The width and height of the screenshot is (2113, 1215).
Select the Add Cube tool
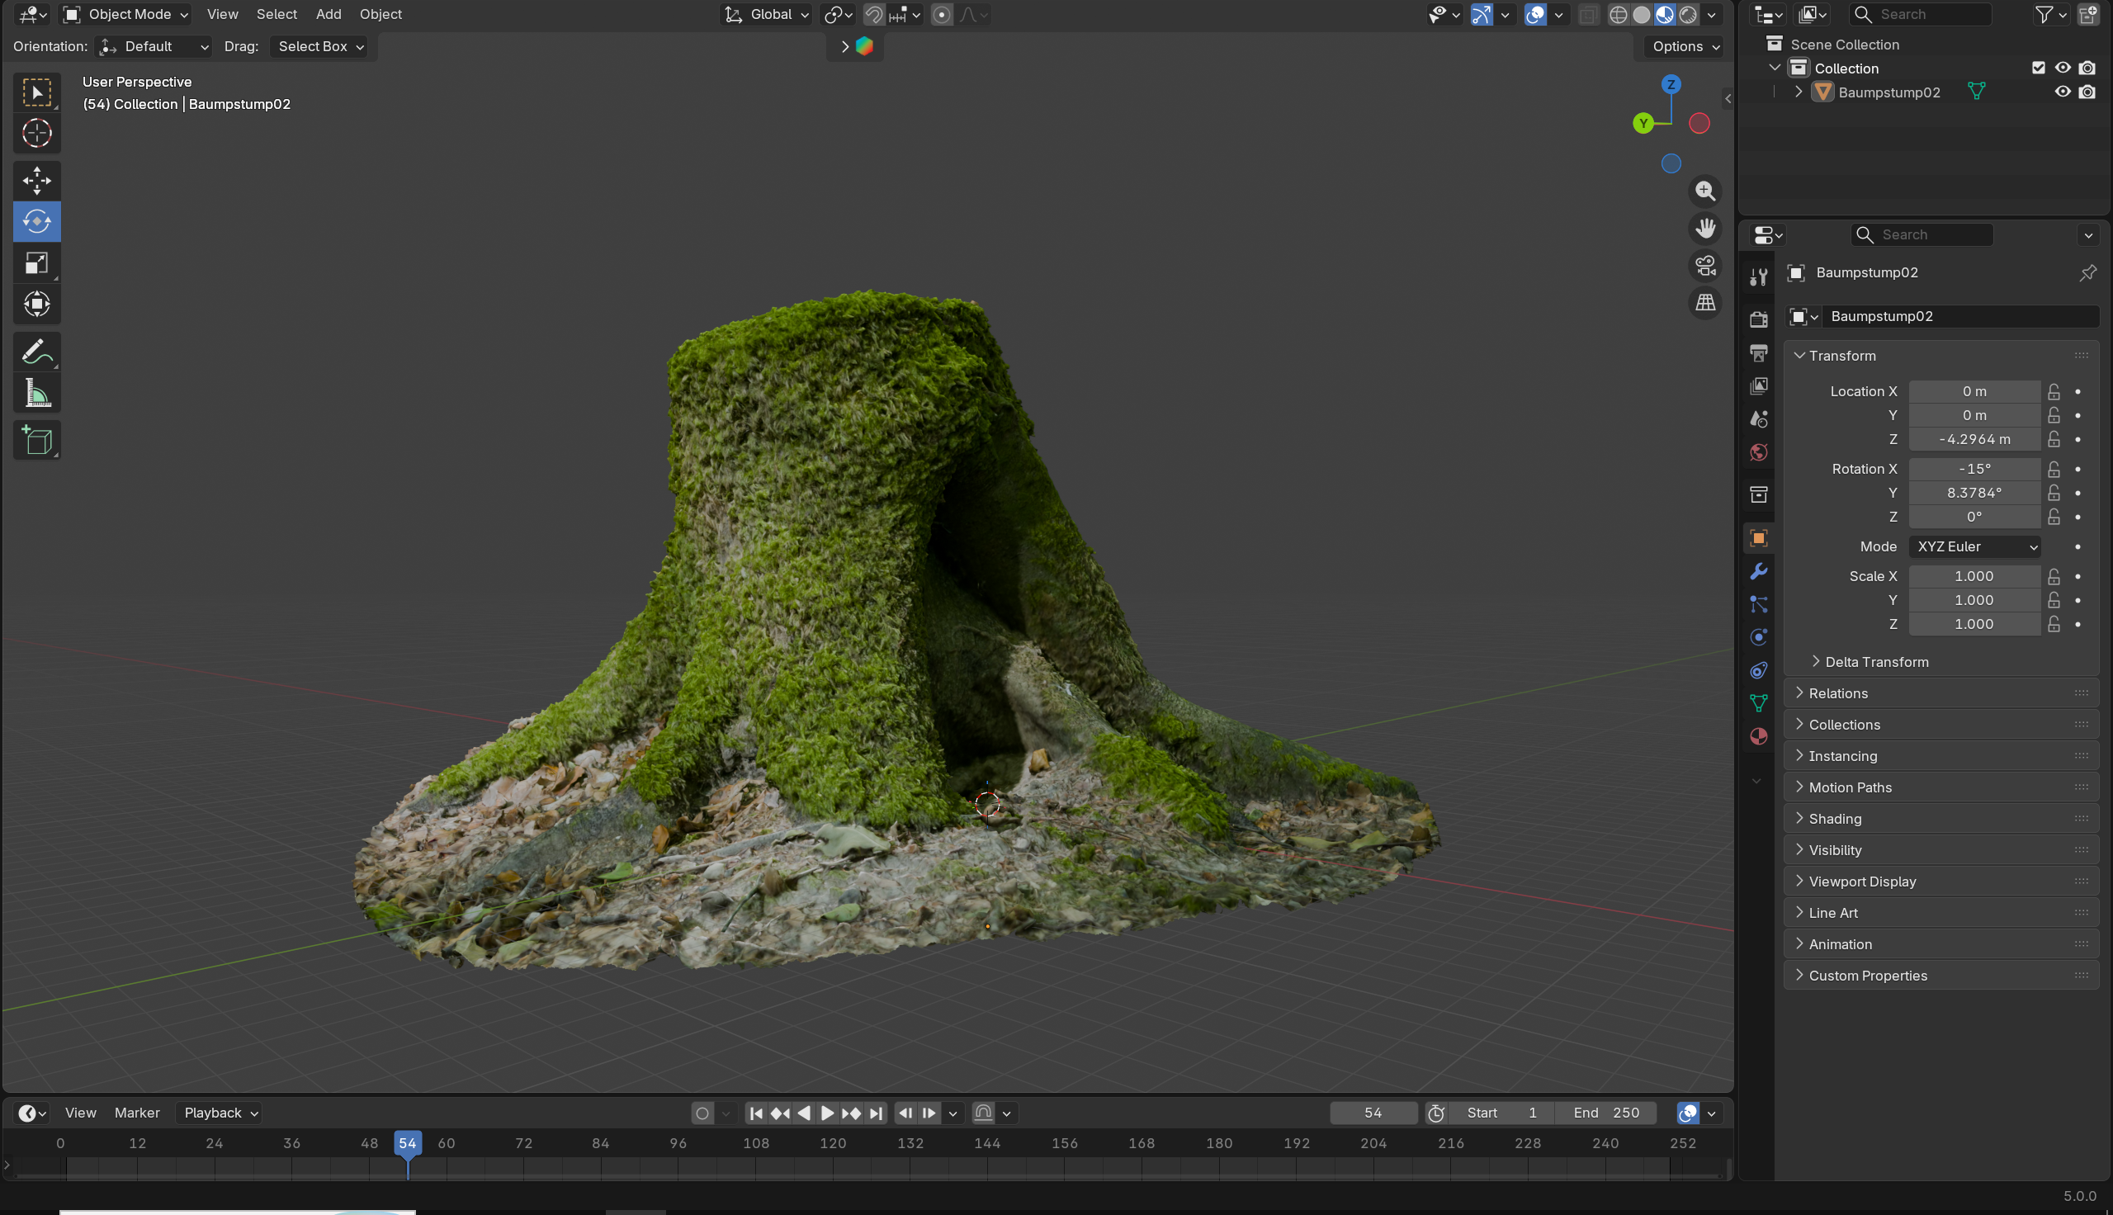tap(36, 440)
